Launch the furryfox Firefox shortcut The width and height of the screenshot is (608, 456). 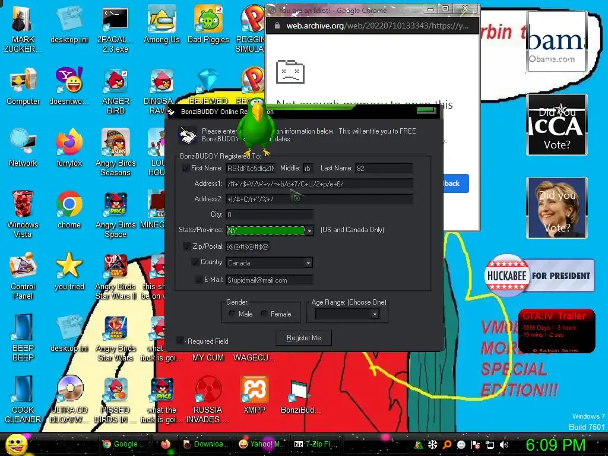coord(69,148)
